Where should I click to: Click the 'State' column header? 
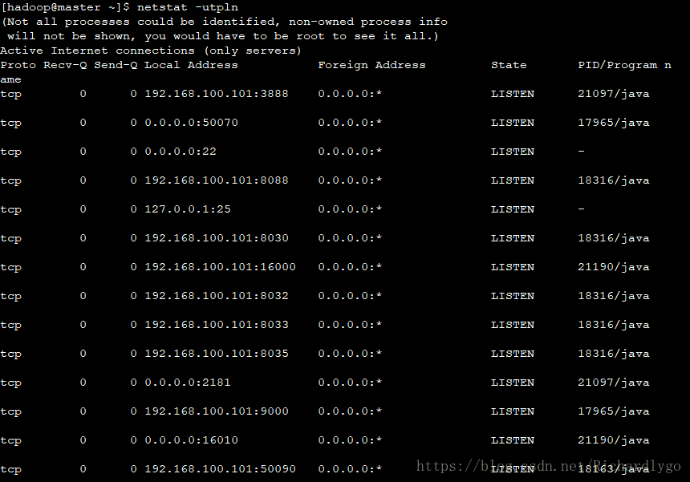pos(509,65)
